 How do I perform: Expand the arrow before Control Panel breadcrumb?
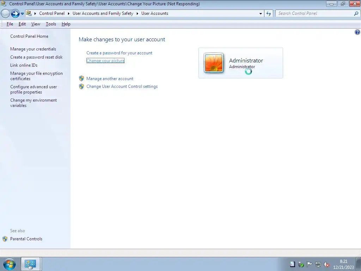pos(35,14)
